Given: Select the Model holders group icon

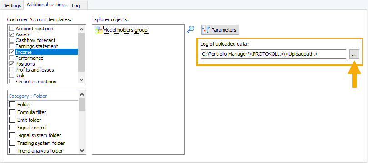Looking at the screenshot, I should pos(99,30).
